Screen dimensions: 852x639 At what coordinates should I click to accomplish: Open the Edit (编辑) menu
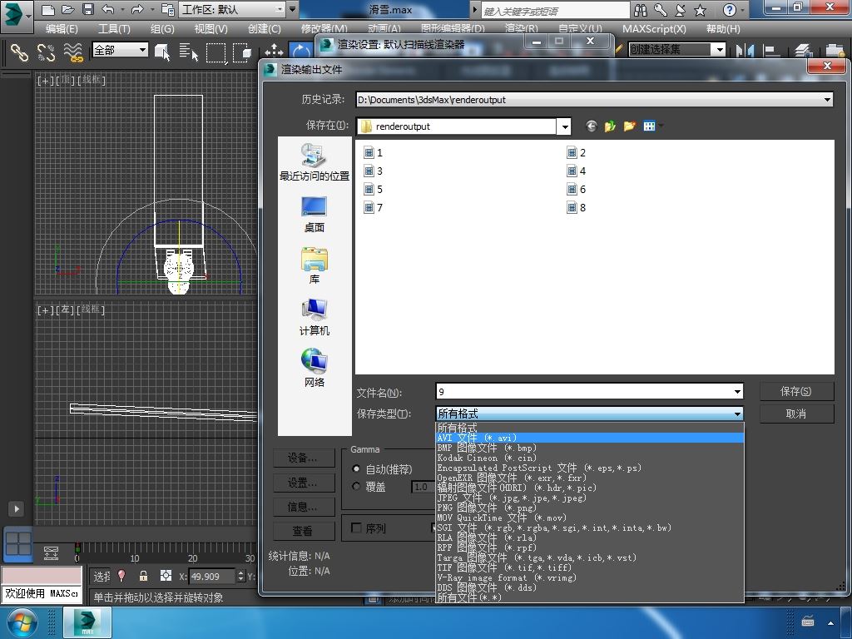click(x=62, y=29)
